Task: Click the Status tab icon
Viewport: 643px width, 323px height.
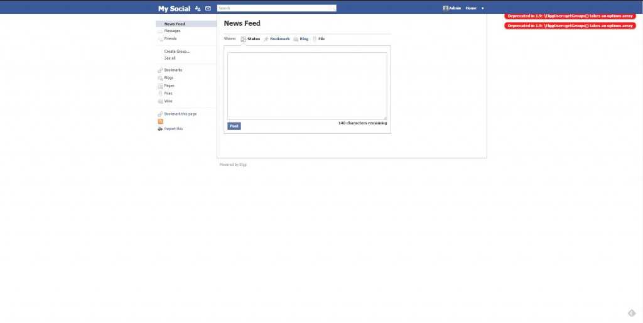Action: (x=243, y=39)
